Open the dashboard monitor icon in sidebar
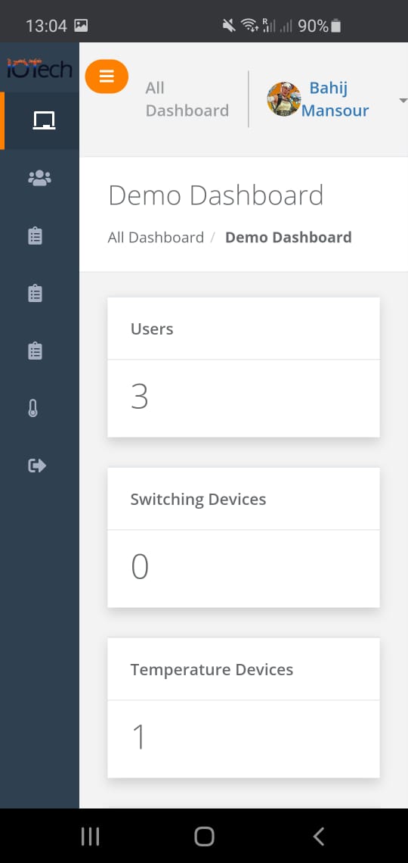 point(44,120)
